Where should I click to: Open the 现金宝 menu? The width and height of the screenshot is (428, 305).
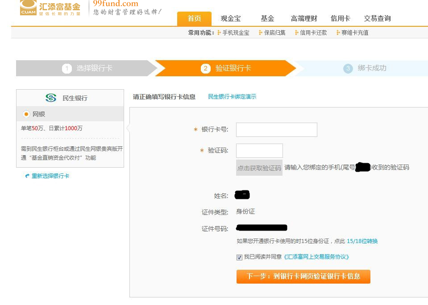231,19
